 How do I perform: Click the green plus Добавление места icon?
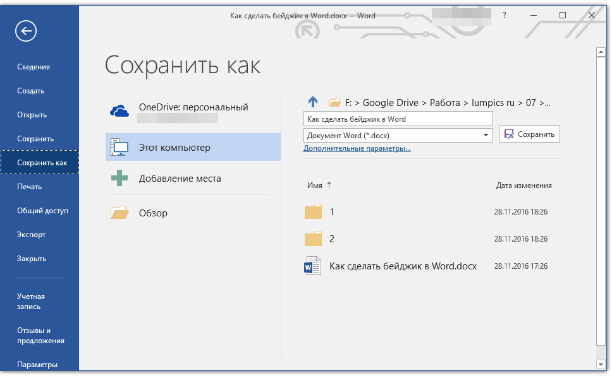coord(119,179)
